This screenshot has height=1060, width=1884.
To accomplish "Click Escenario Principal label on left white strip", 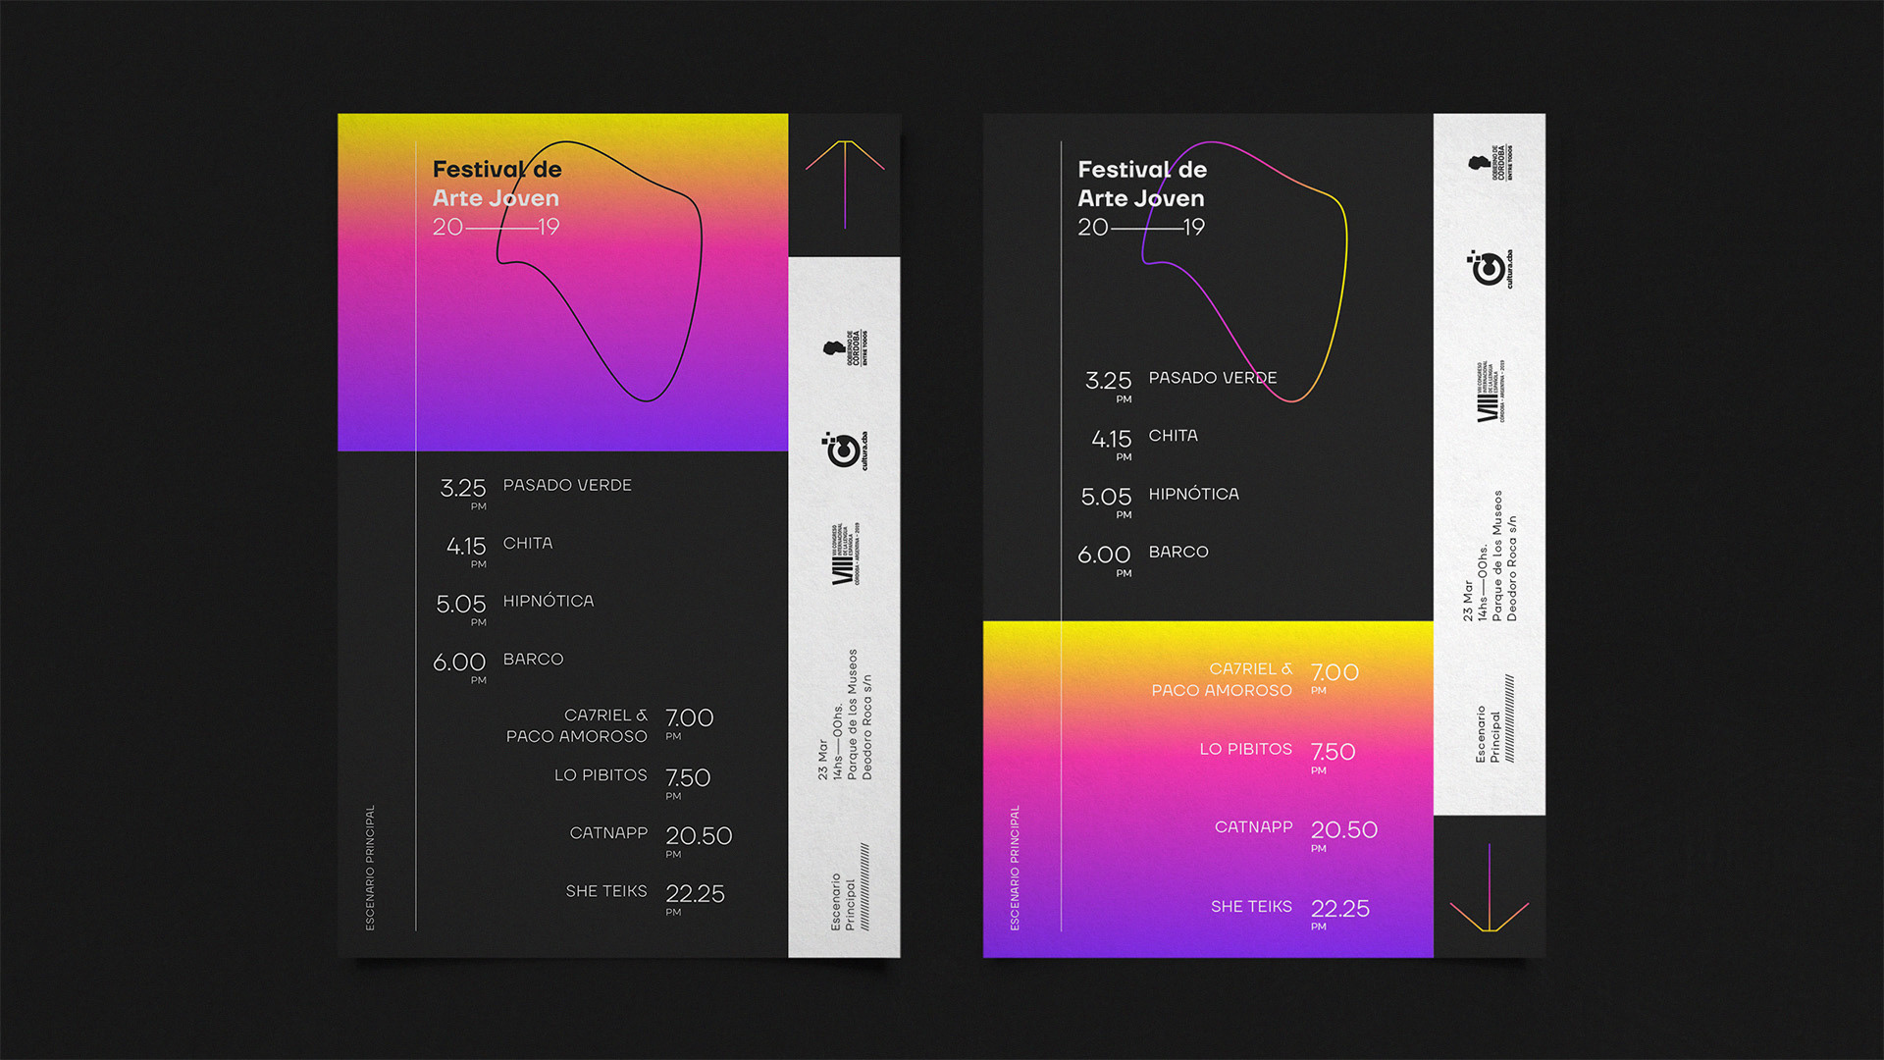I will 842,901.
